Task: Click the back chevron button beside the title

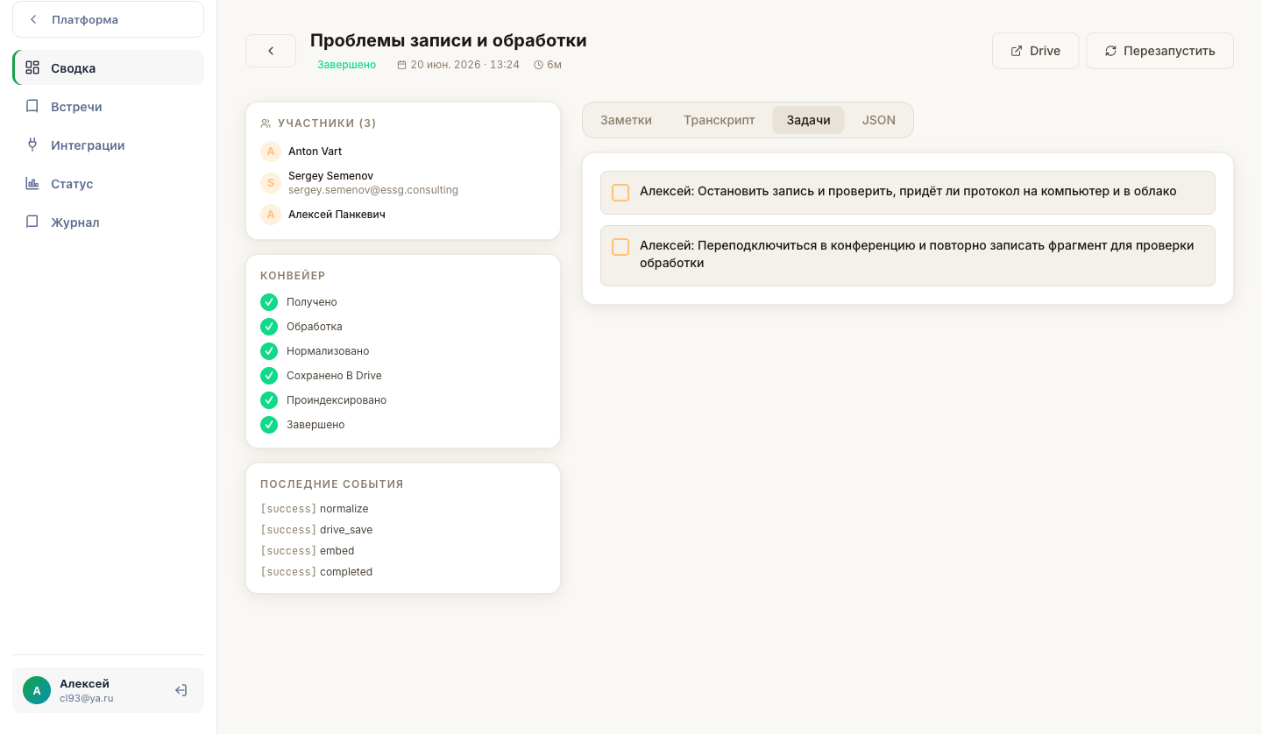Action: click(271, 51)
